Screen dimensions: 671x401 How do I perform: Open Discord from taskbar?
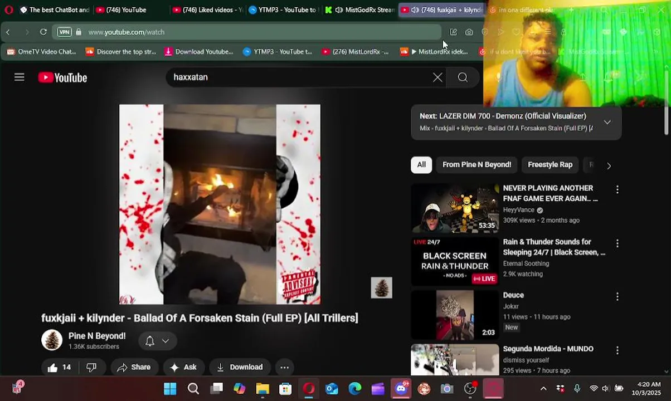[401, 388]
